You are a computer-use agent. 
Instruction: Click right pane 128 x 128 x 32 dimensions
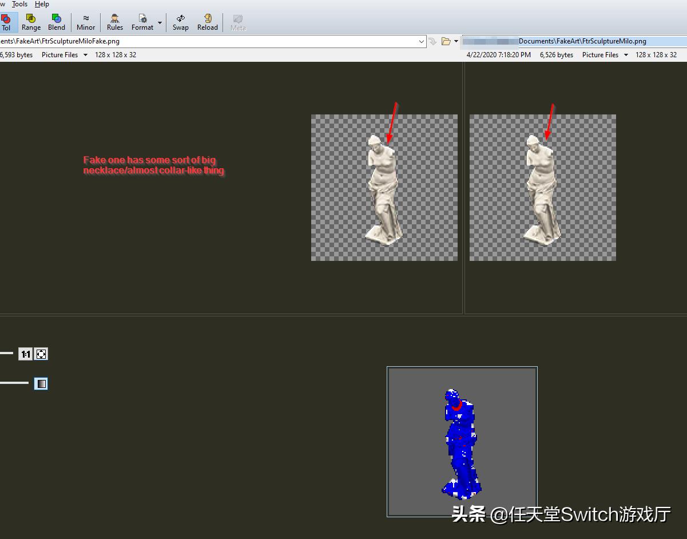point(656,55)
